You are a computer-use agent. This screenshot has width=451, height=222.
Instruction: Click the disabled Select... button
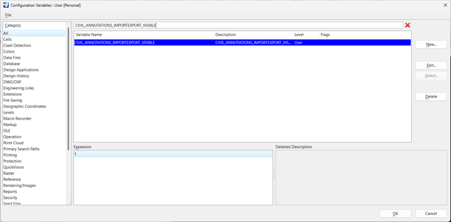[431, 75]
